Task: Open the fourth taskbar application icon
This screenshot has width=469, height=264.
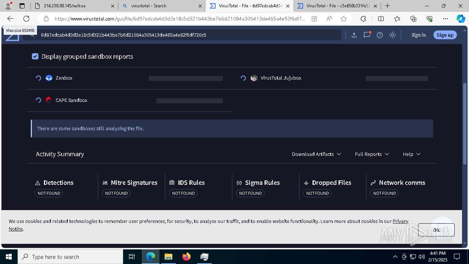Action: [x=204, y=257]
